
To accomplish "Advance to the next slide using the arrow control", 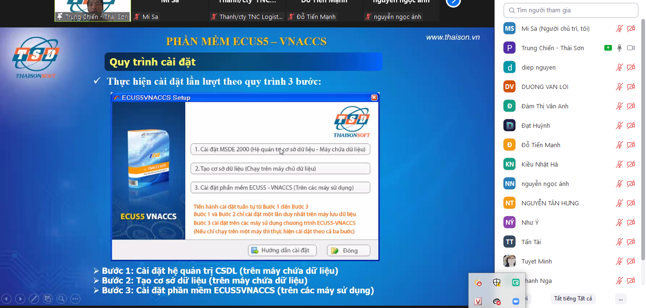I will (20, 299).
